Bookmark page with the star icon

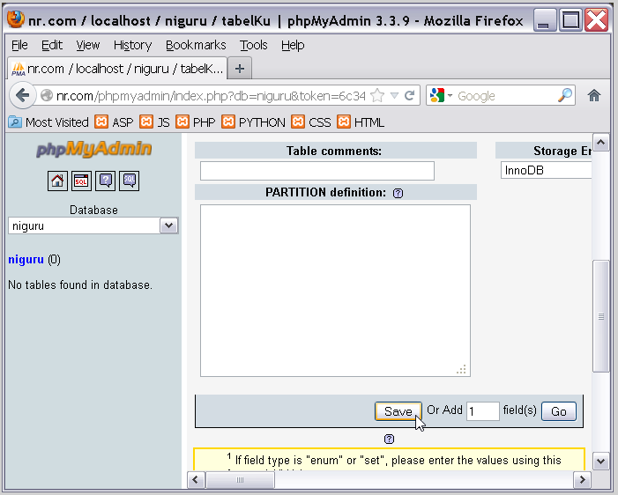377,96
